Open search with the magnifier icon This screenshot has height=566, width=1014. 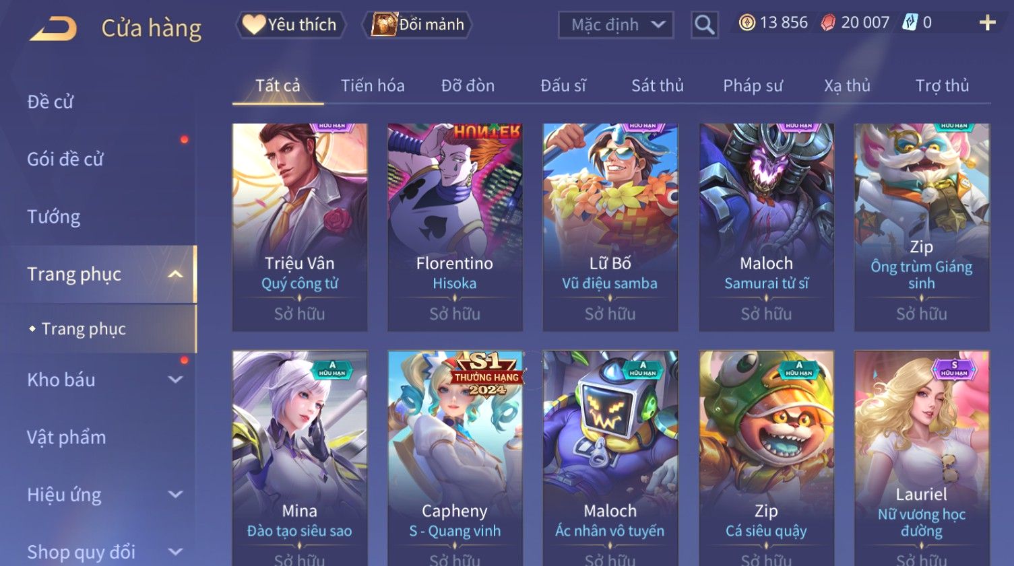[704, 25]
